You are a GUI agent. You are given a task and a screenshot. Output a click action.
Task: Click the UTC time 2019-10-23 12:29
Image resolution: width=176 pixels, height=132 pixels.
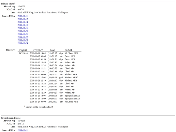click(38, 93)
